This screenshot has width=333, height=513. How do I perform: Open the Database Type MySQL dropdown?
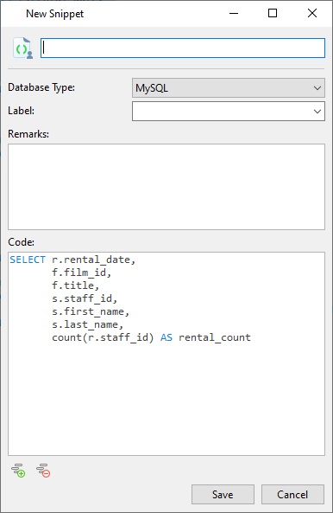pos(229,87)
